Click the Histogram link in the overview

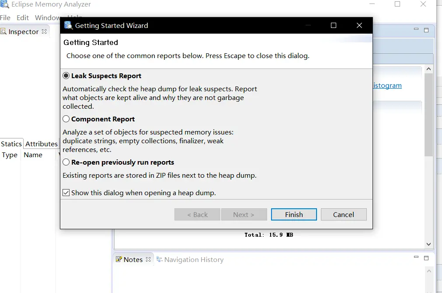tap(387, 85)
